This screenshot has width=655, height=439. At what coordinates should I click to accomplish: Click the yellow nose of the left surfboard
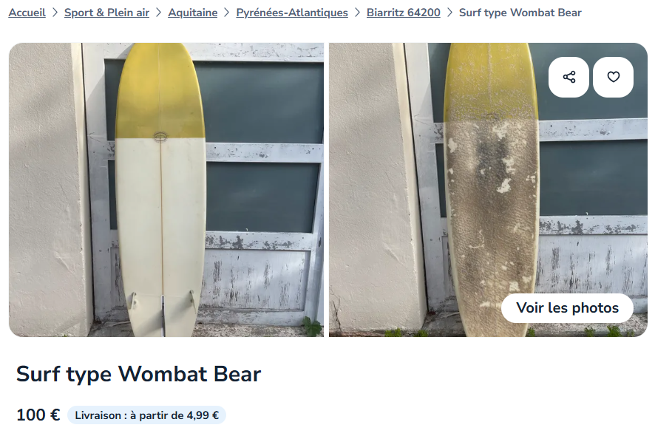[160, 90]
